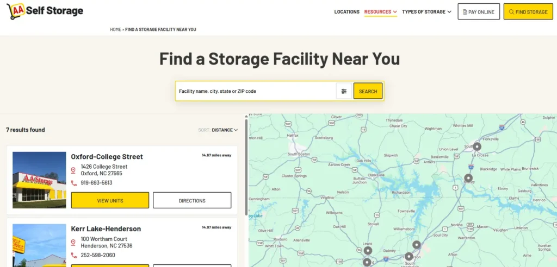Image resolution: width=557 pixels, height=267 pixels.
Task: Click '14.67 miles away' label
Action: point(216,155)
